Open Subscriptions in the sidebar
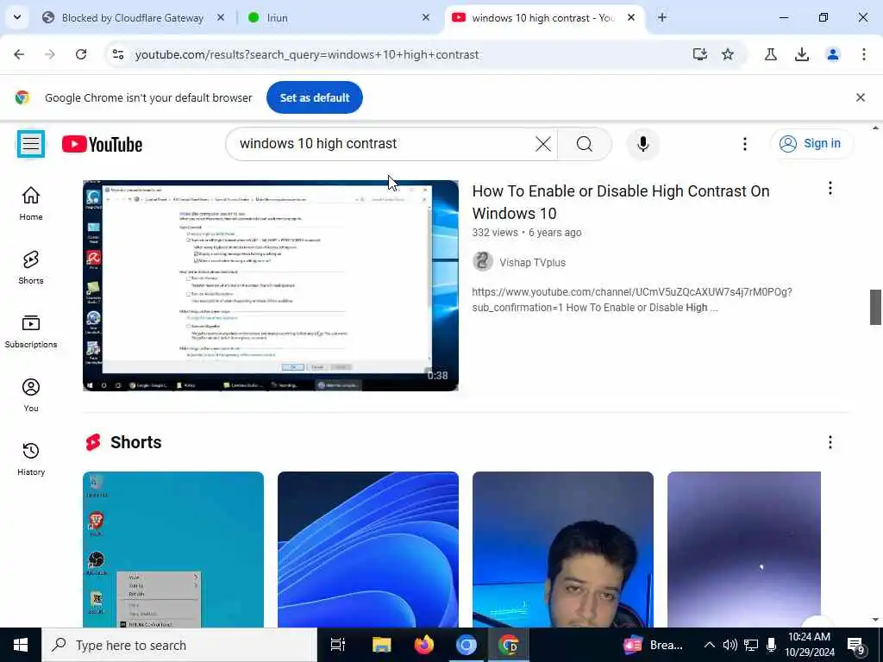This screenshot has width=883, height=662. click(31, 331)
